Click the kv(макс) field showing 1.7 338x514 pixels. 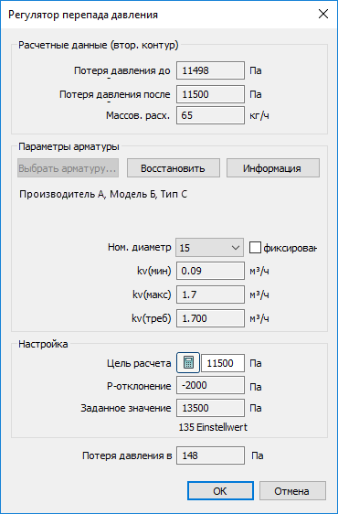(210, 294)
